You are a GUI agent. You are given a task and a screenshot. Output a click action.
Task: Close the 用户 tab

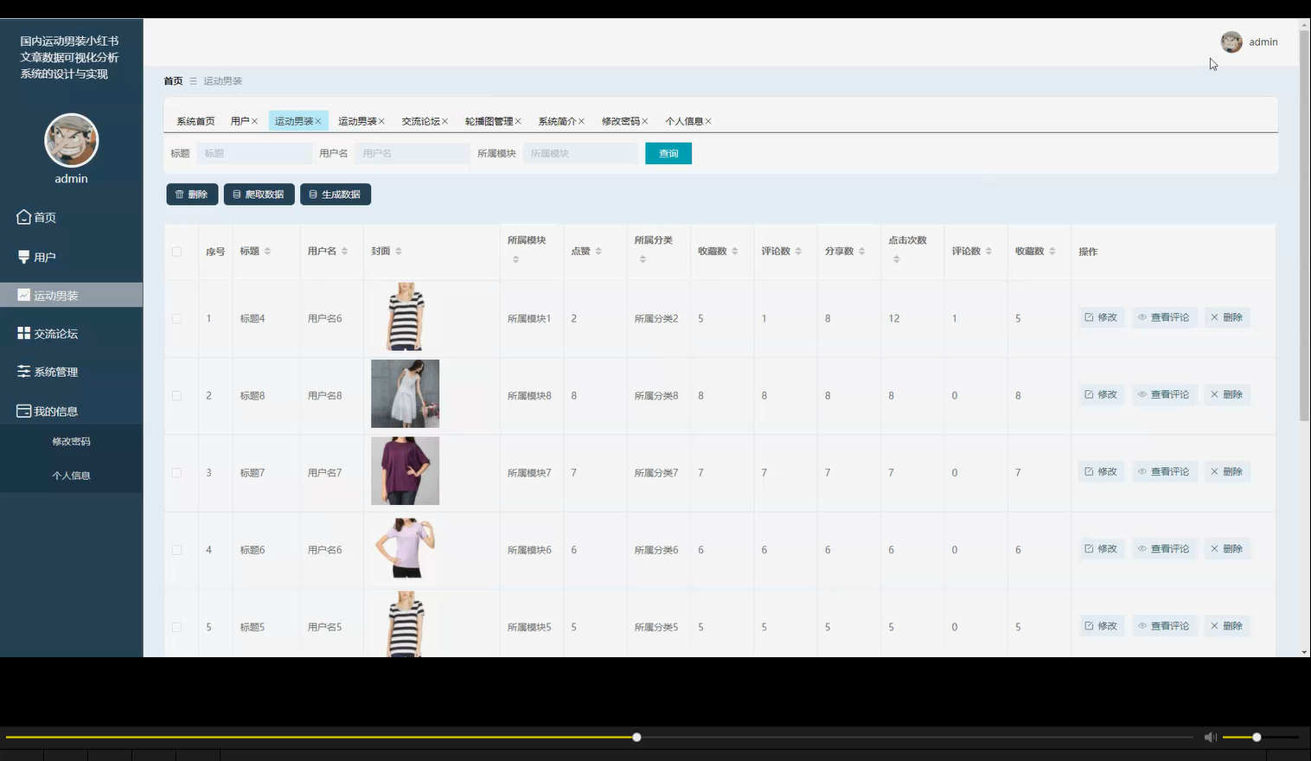coord(254,121)
